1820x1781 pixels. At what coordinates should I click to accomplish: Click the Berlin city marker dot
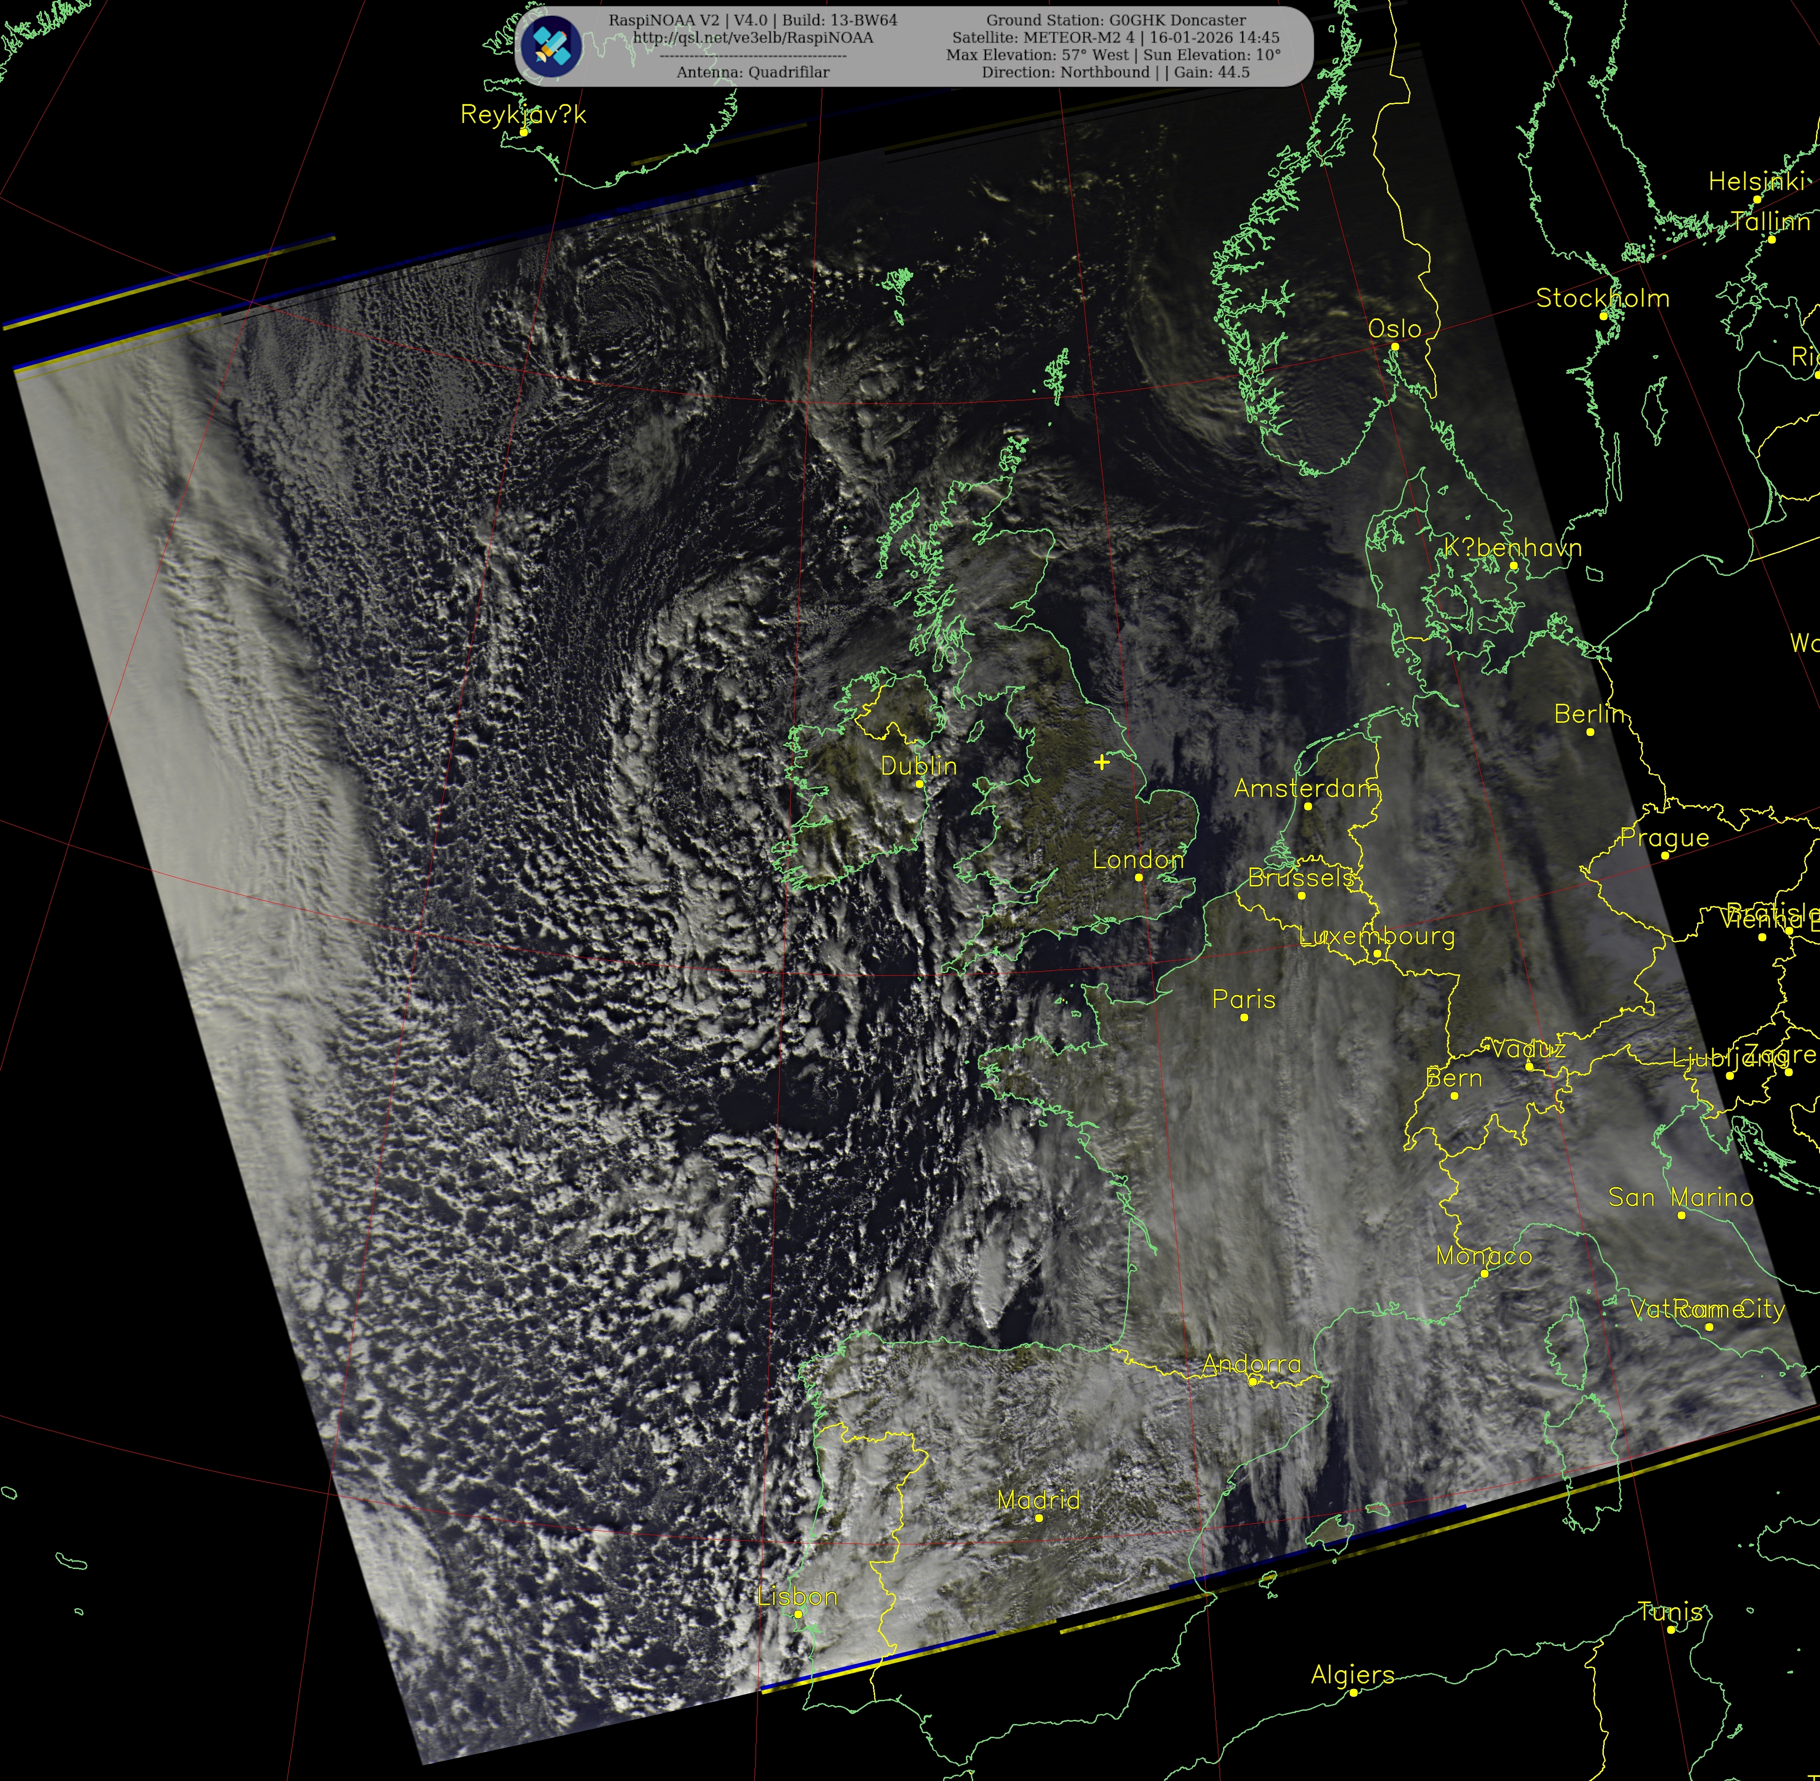pyautogui.click(x=1590, y=731)
